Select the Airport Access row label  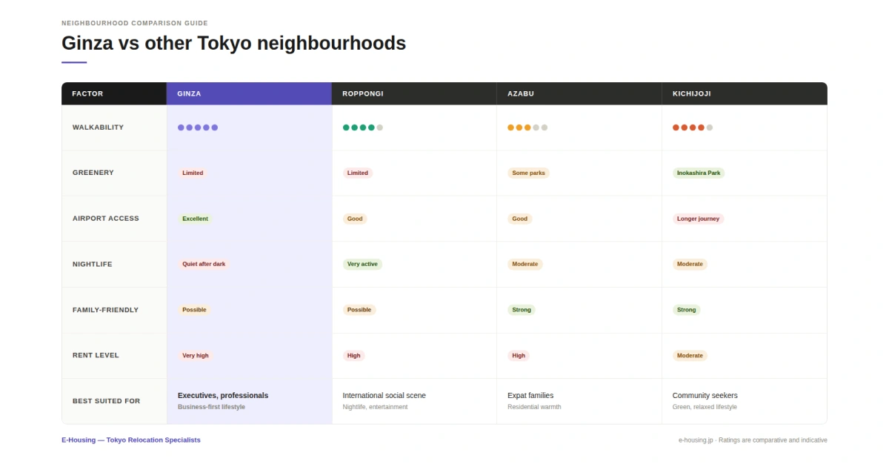click(x=106, y=219)
